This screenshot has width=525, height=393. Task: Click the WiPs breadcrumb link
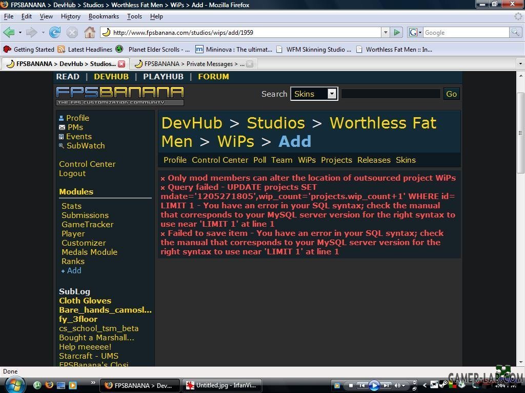tap(236, 141)
